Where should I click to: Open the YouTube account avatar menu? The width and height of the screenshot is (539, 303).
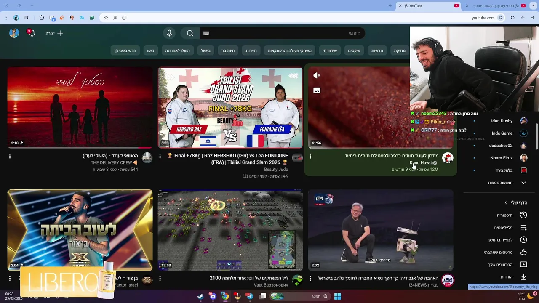(x=14, y=33)
